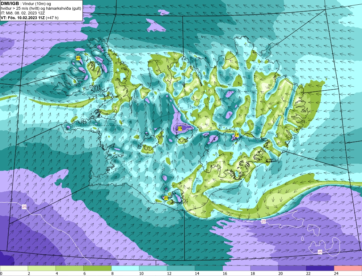Click legend scale value "22"
This screenshot has width=362, height=276.
[x=308, y=273]
